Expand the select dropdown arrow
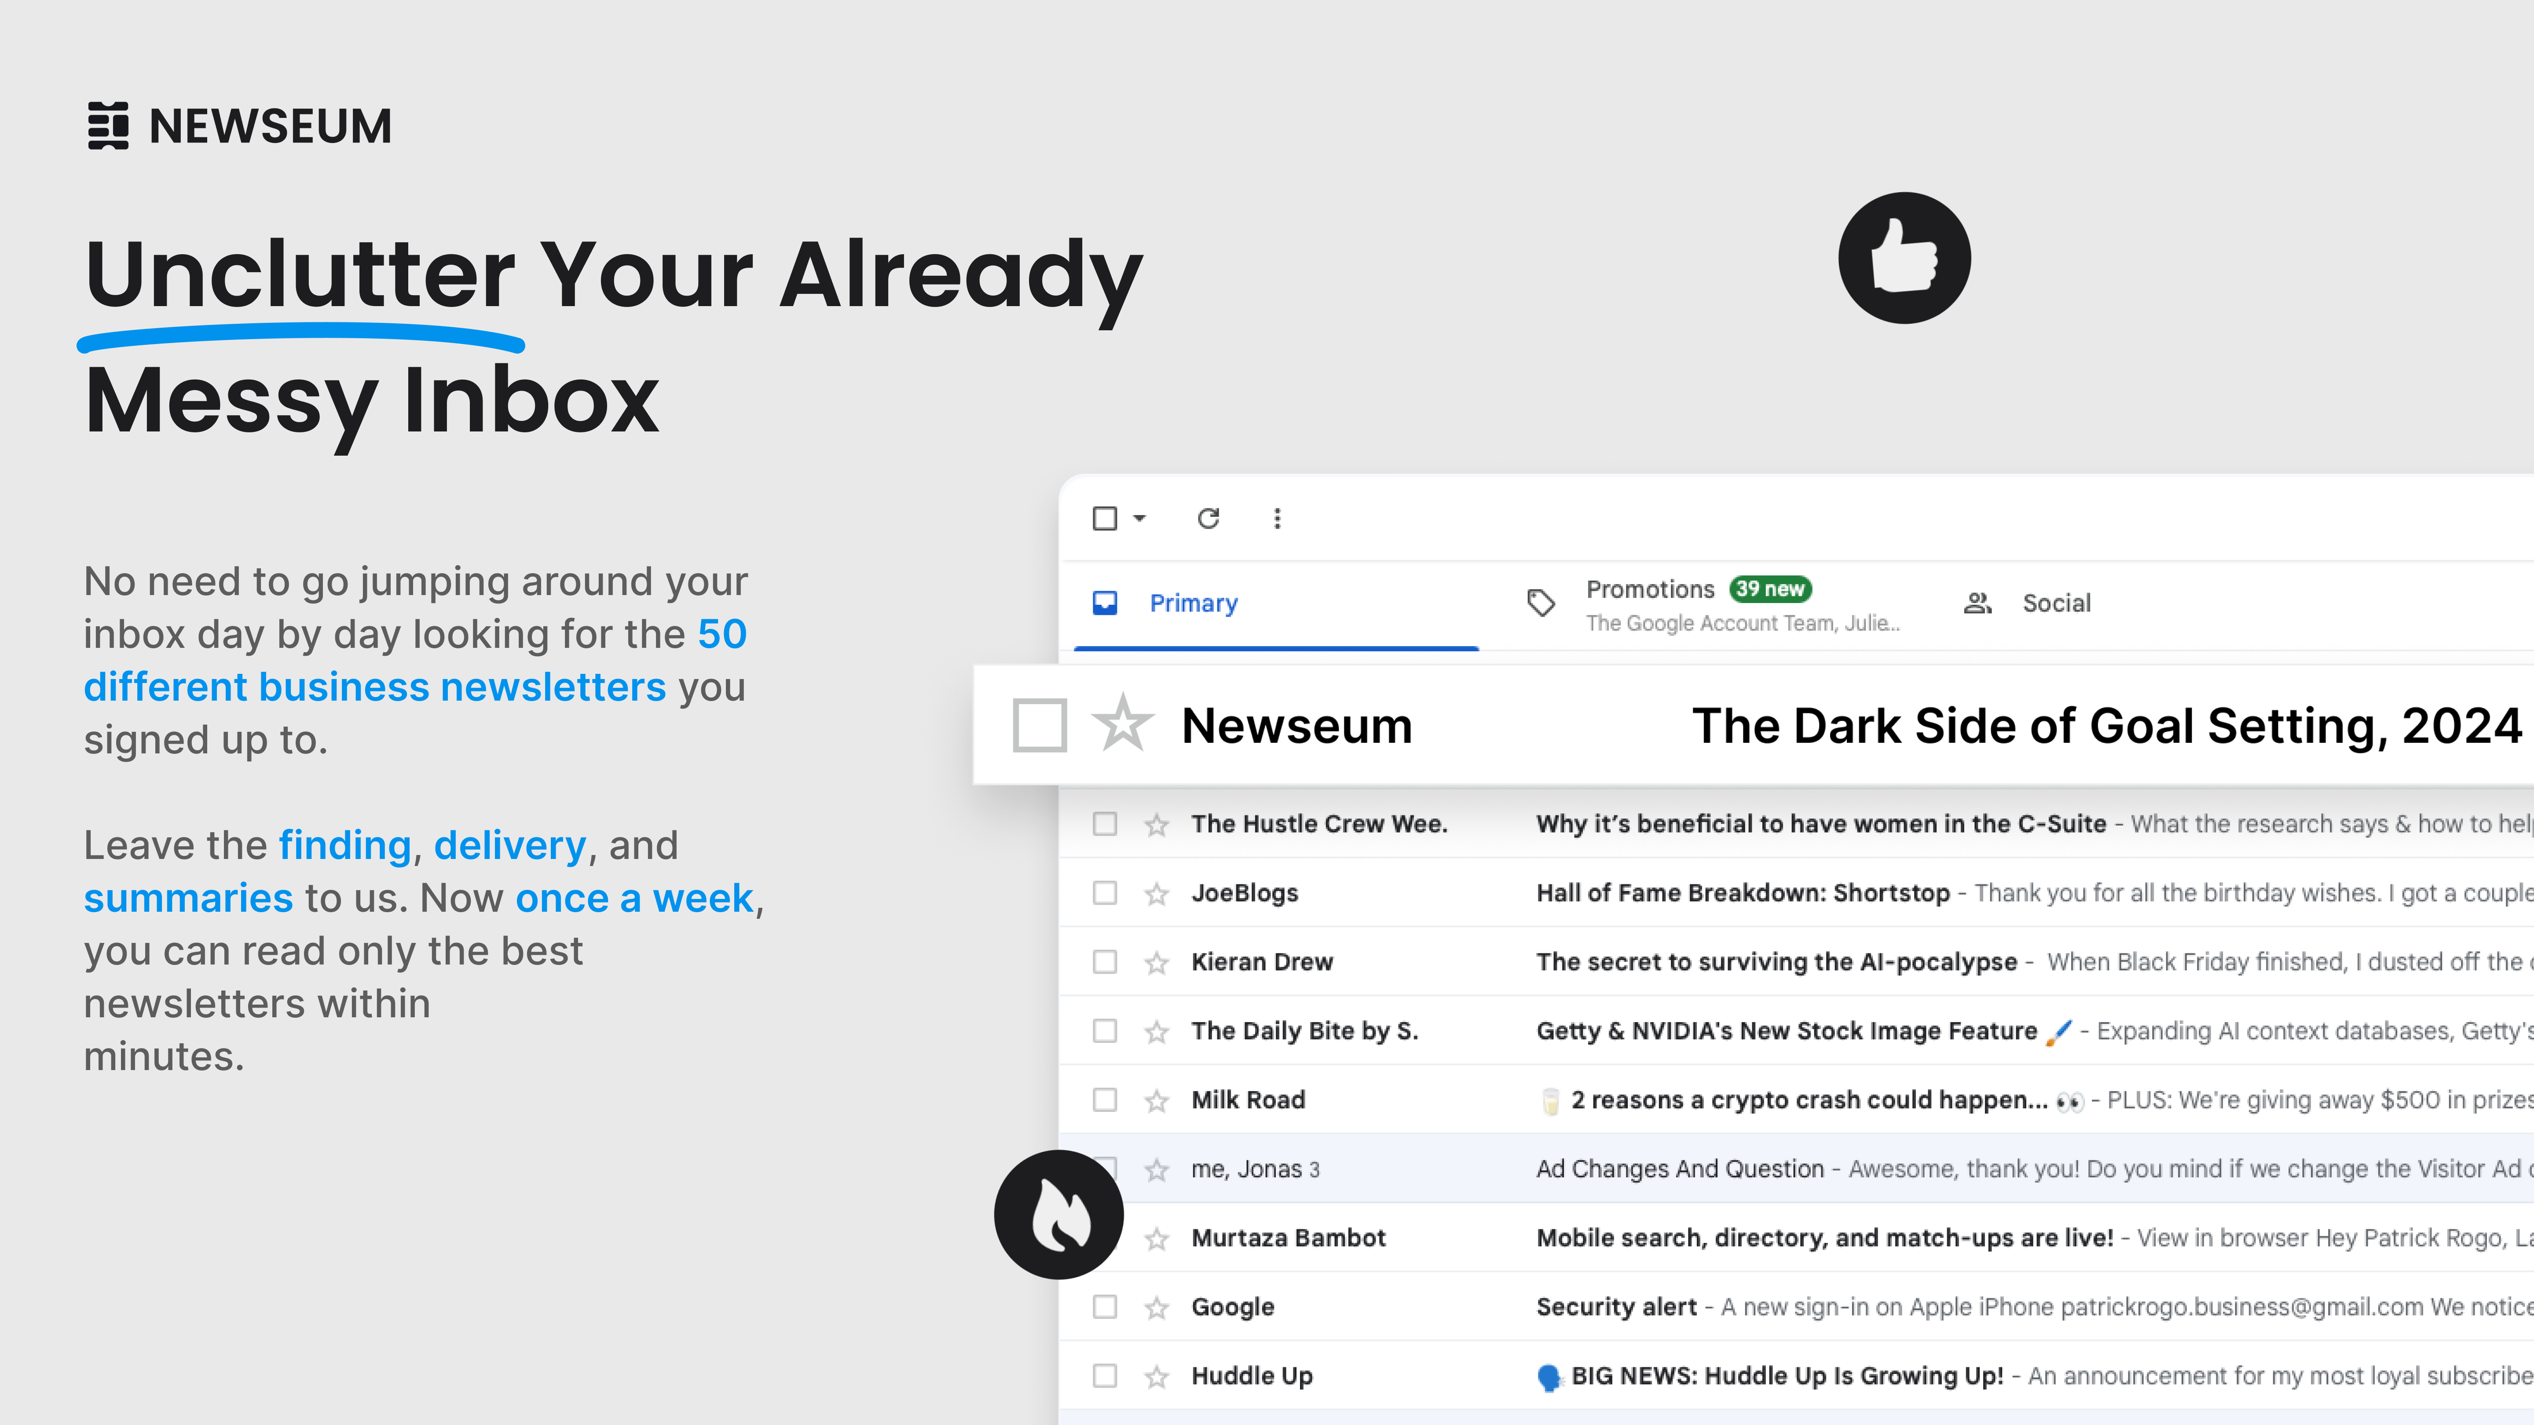The height and width of the screenshot is (1425, 2534). coord(1139,518)
